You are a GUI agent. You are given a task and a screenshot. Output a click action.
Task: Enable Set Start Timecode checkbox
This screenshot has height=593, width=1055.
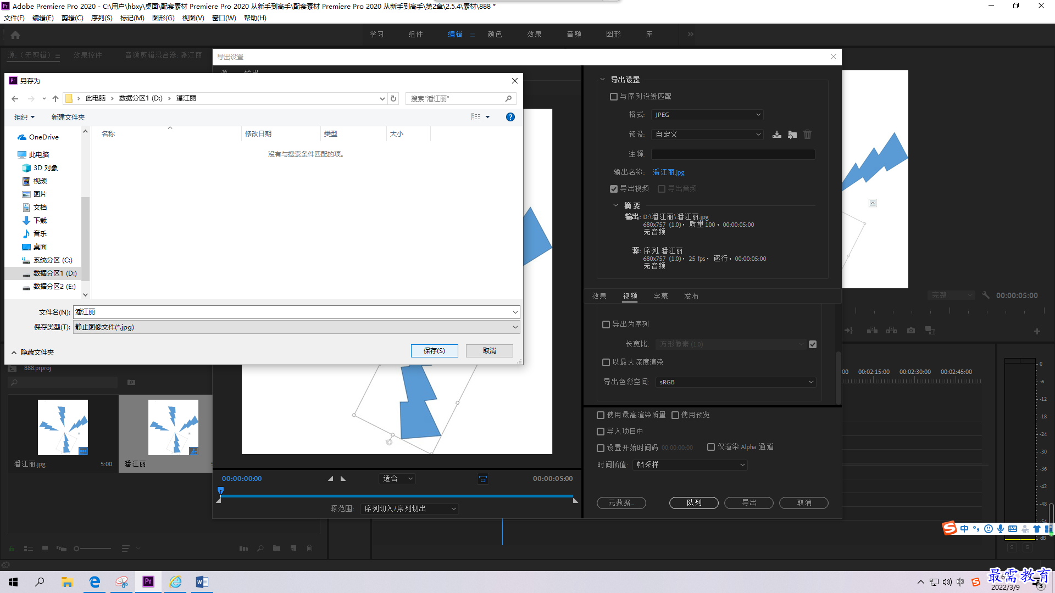point(601,448)
